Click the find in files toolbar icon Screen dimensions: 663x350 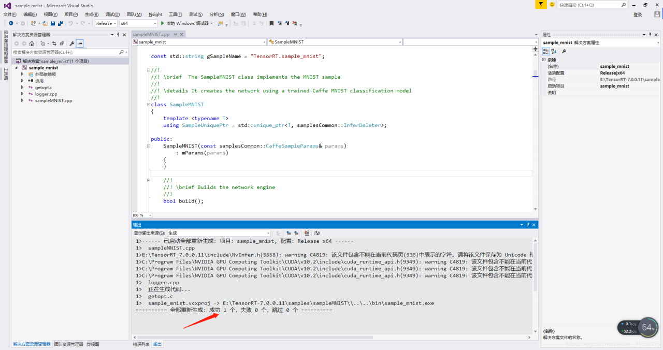(x=220, y=23)
